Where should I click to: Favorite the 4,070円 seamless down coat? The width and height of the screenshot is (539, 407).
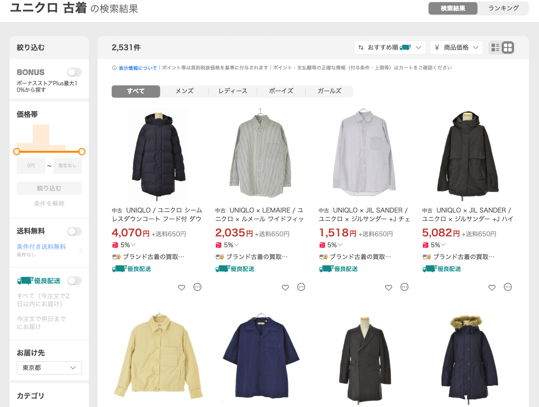(x=182, y=287)
